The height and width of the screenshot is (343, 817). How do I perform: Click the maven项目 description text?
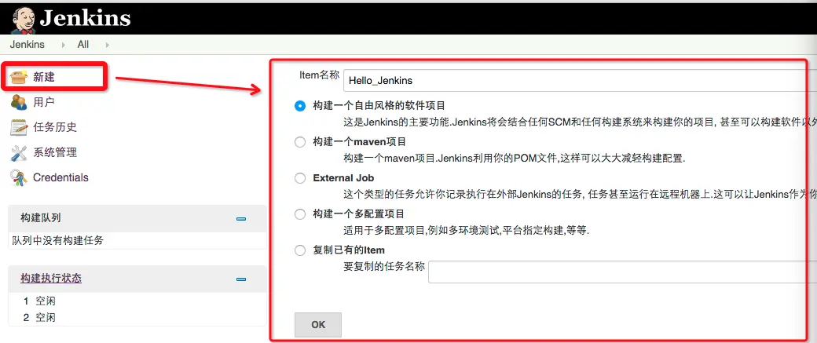(514, 159)
